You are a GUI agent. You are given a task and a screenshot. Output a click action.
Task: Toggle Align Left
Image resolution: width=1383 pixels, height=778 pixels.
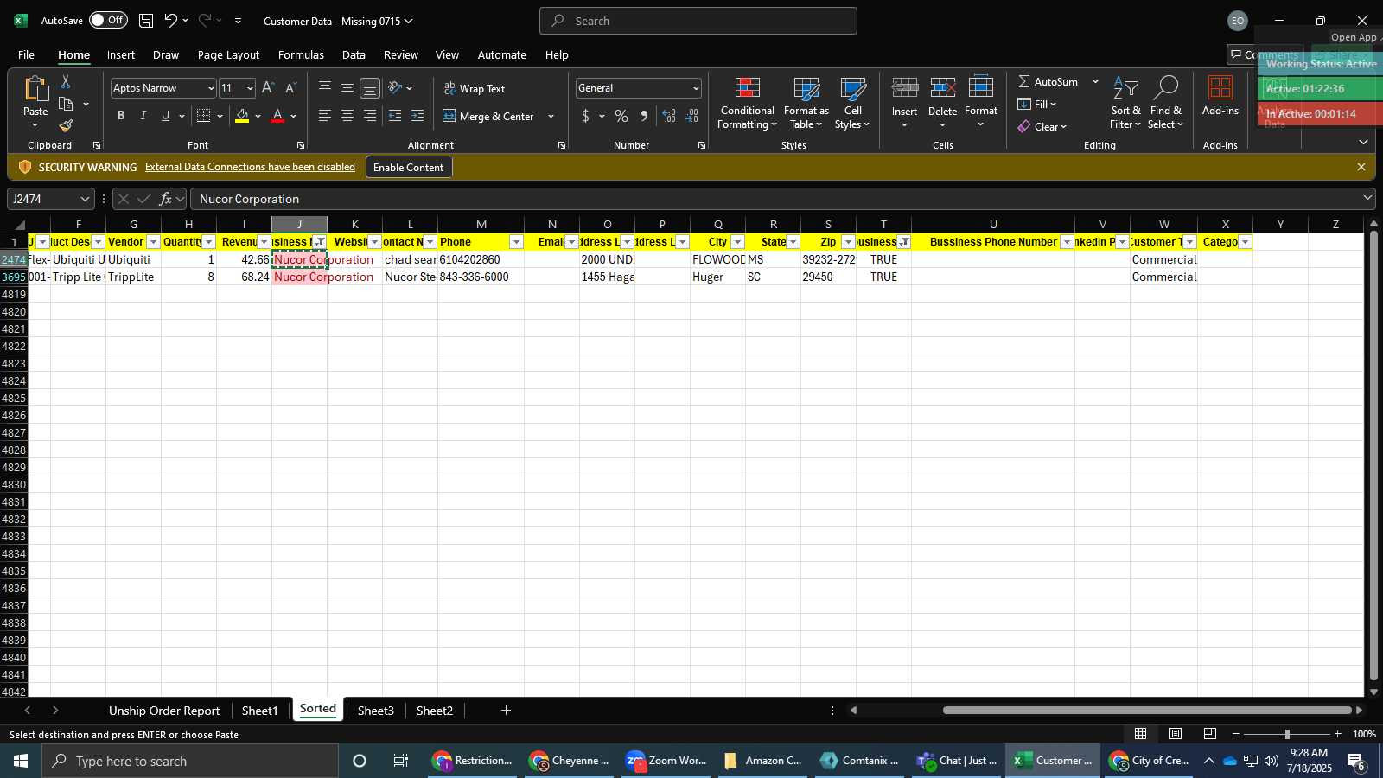pos(325,116)
